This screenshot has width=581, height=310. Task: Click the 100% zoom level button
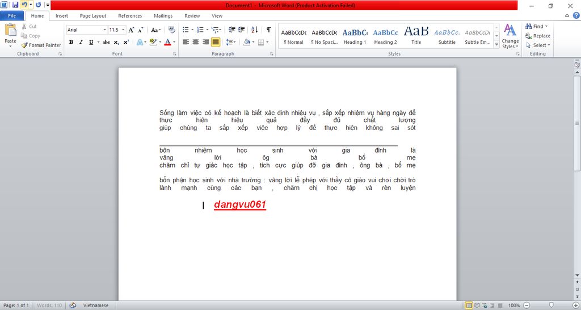pyautogui.click(x=513, y=305)
